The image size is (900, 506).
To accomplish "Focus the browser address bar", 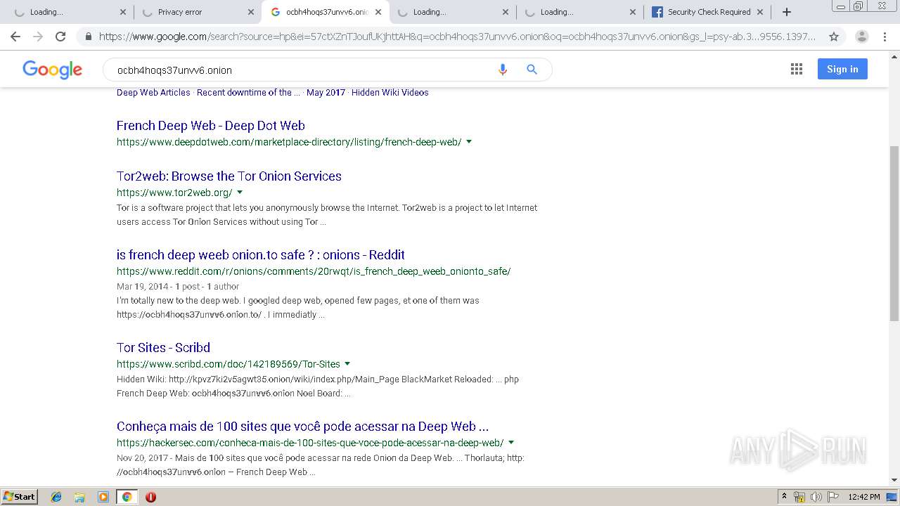I will pos(457,37).
